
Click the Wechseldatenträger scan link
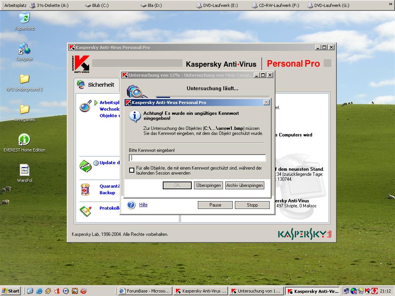[110, 109]
